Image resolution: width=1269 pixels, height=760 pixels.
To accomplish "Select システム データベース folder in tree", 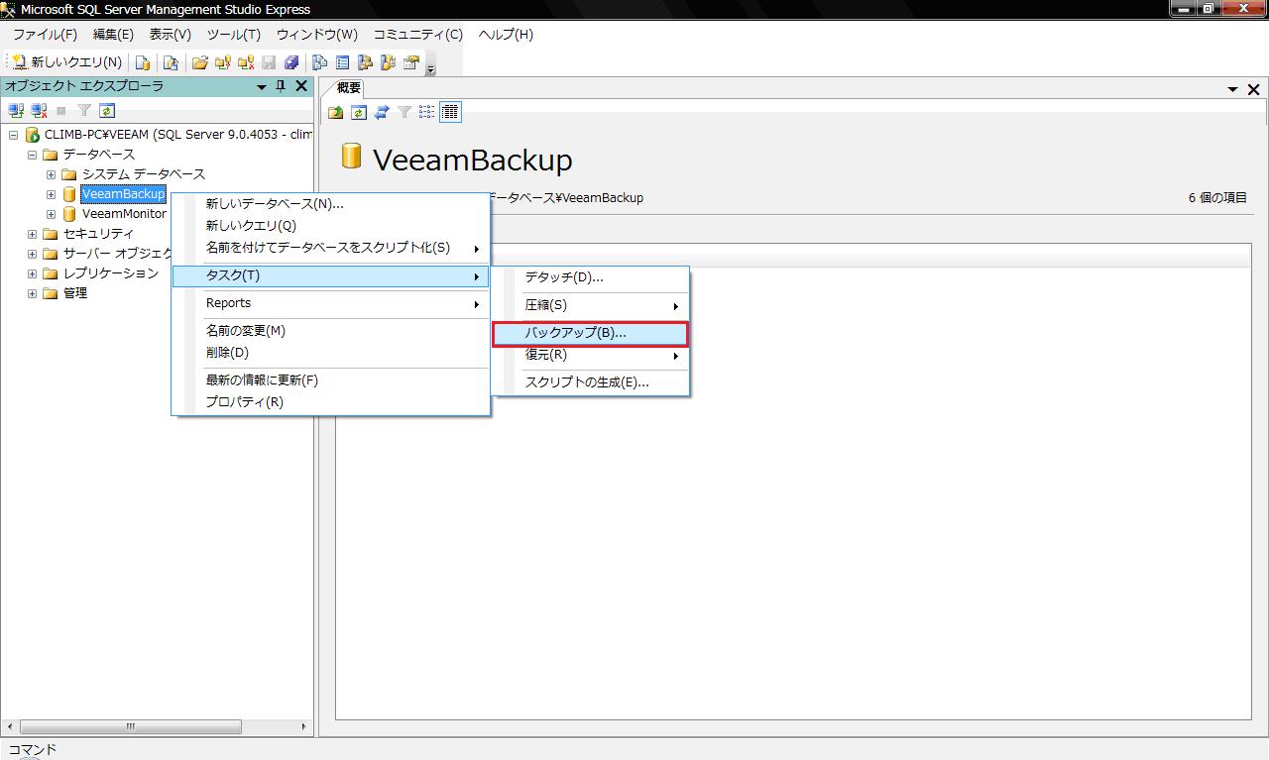I will (144, 174).
